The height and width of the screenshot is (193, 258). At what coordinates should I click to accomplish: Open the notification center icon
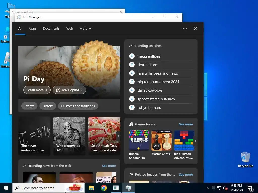click(250, 188)
